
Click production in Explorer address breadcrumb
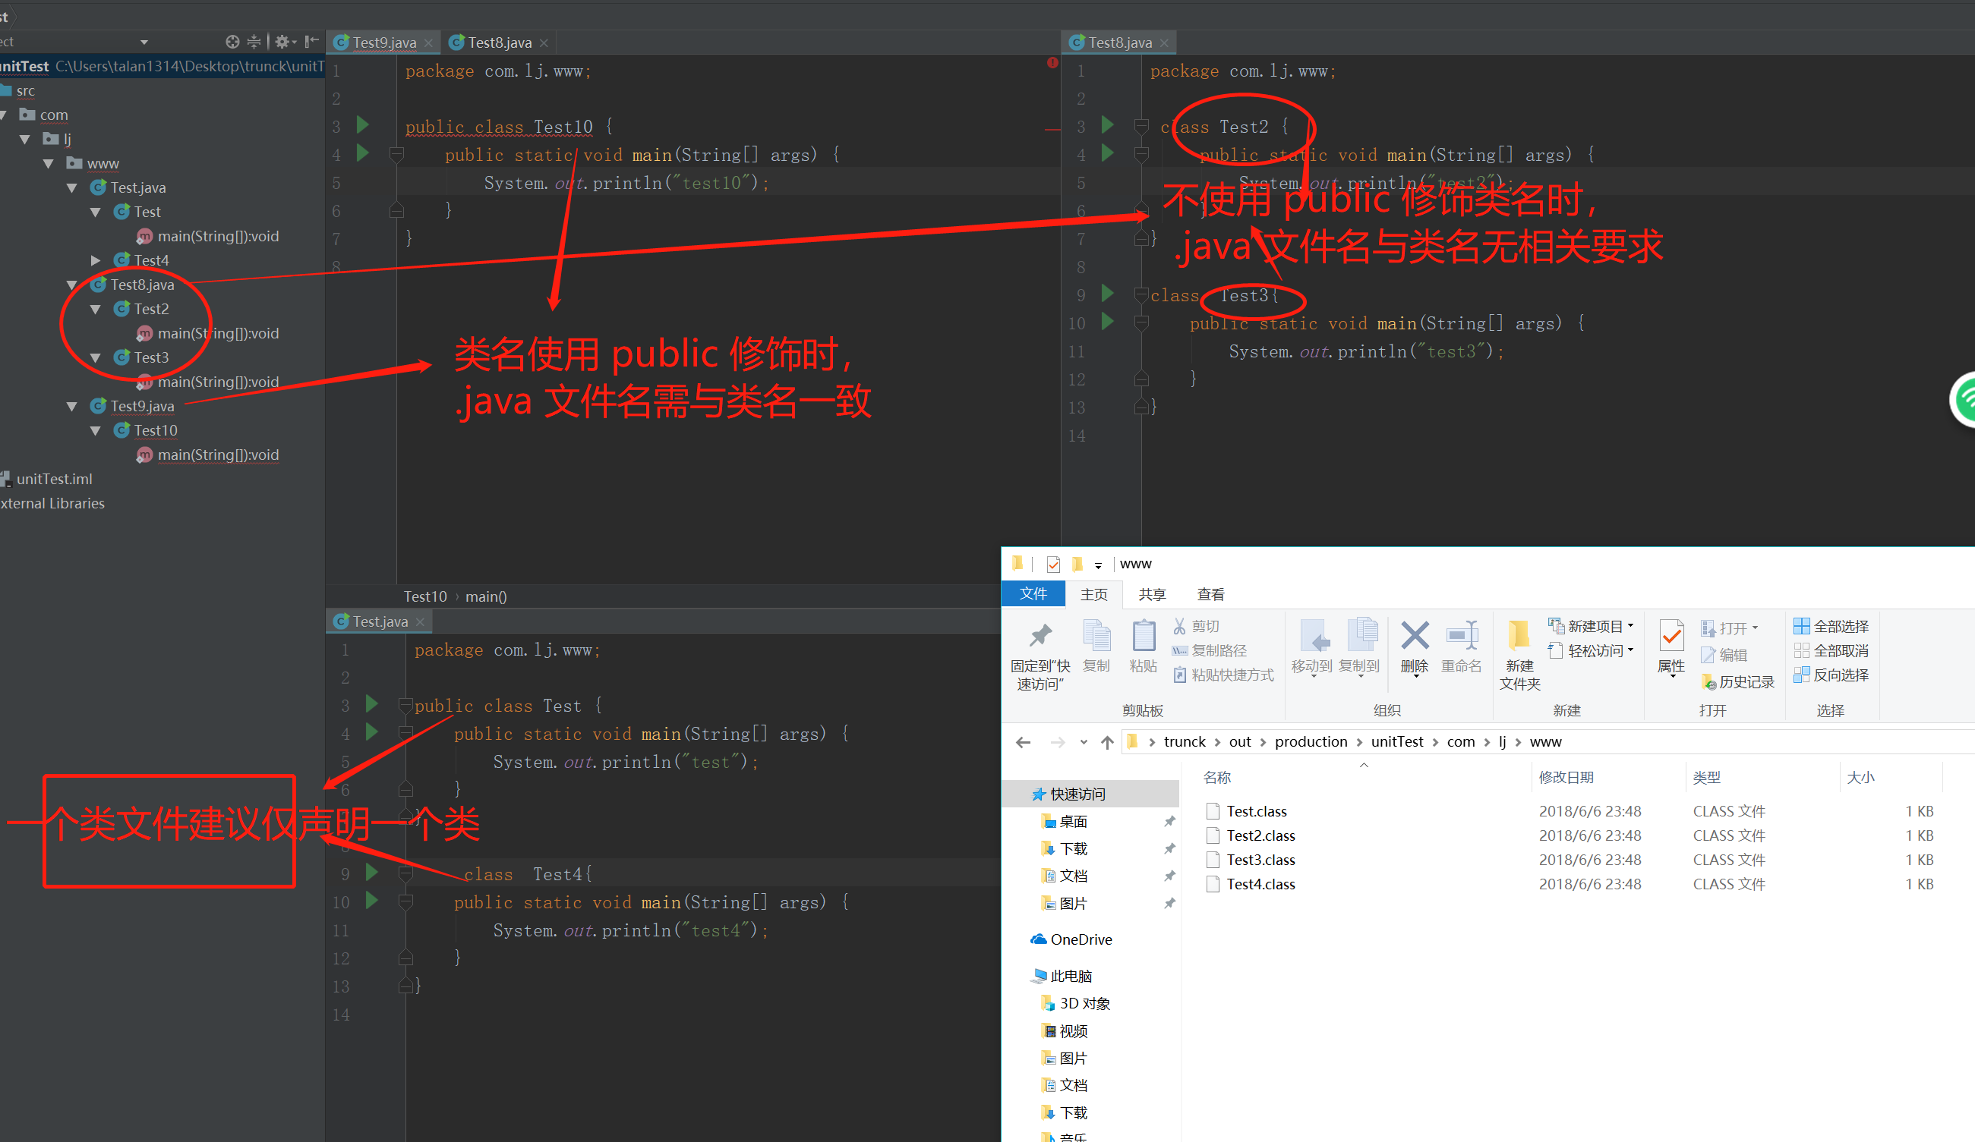[x=1311, y=742]
